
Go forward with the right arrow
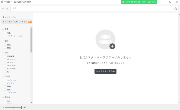(x=7, y=8)
